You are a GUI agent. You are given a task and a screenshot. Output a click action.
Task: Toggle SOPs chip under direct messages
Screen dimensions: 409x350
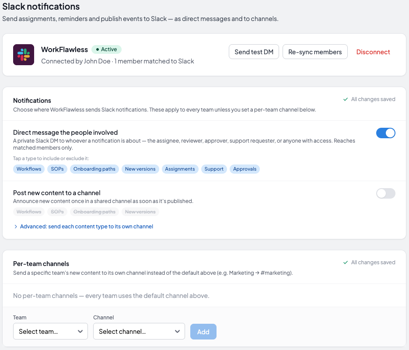tap(57, 169)
